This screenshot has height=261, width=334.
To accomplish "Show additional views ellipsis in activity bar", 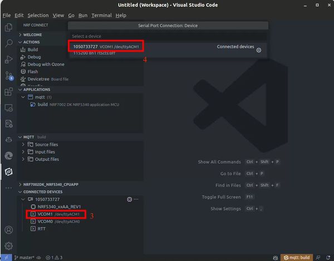I will pyautogui.click(x=9, y=188).
